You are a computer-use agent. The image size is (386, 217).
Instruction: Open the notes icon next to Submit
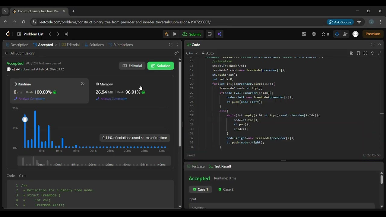tap(210, 34)
